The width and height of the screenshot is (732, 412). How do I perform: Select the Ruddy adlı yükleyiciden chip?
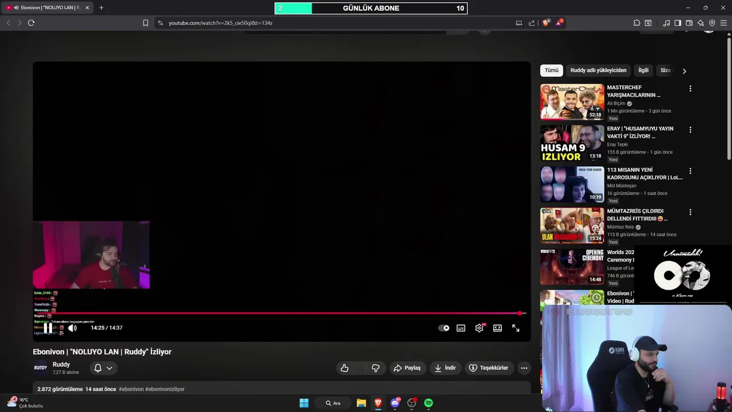click(598, 70)
